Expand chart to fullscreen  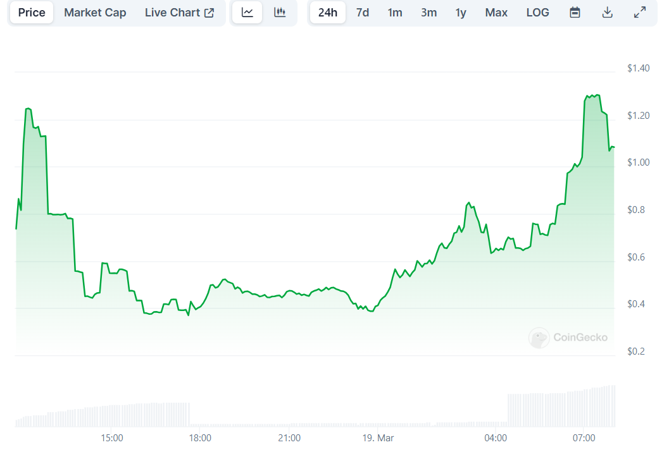point(640,13)
